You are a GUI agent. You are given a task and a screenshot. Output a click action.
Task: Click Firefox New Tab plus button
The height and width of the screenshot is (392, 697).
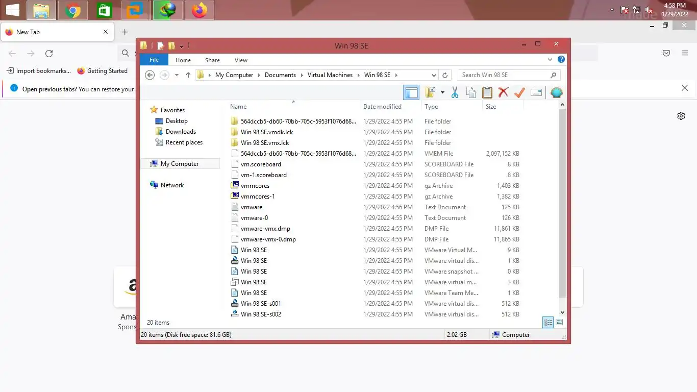125,32
